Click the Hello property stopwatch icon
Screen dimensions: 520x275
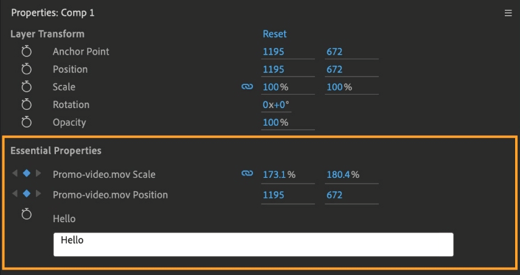point(26,214)
